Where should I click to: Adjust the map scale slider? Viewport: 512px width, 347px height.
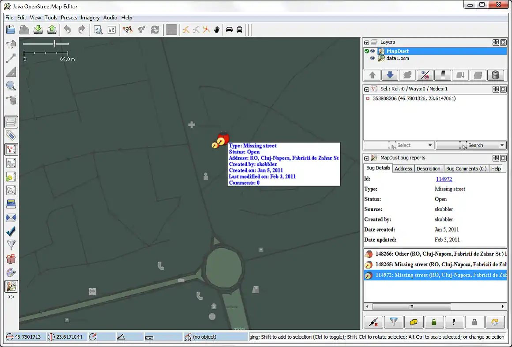click(x=54, y=44)
